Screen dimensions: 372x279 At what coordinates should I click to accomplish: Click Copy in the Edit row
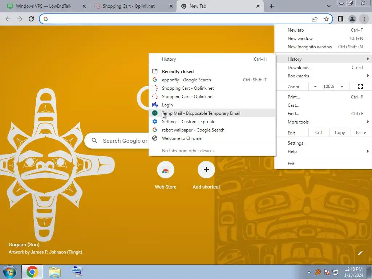(340, 133)
